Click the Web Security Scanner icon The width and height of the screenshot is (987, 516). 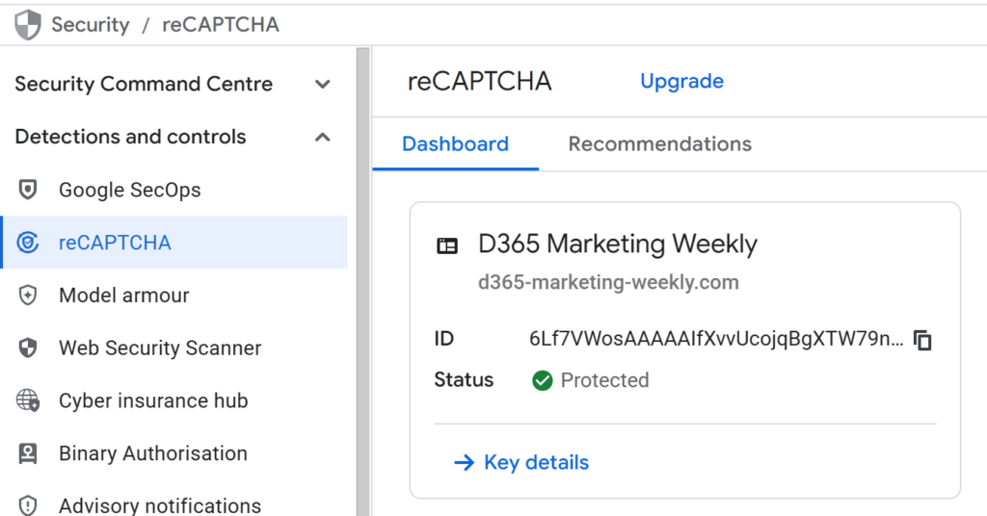click(28, 348)
